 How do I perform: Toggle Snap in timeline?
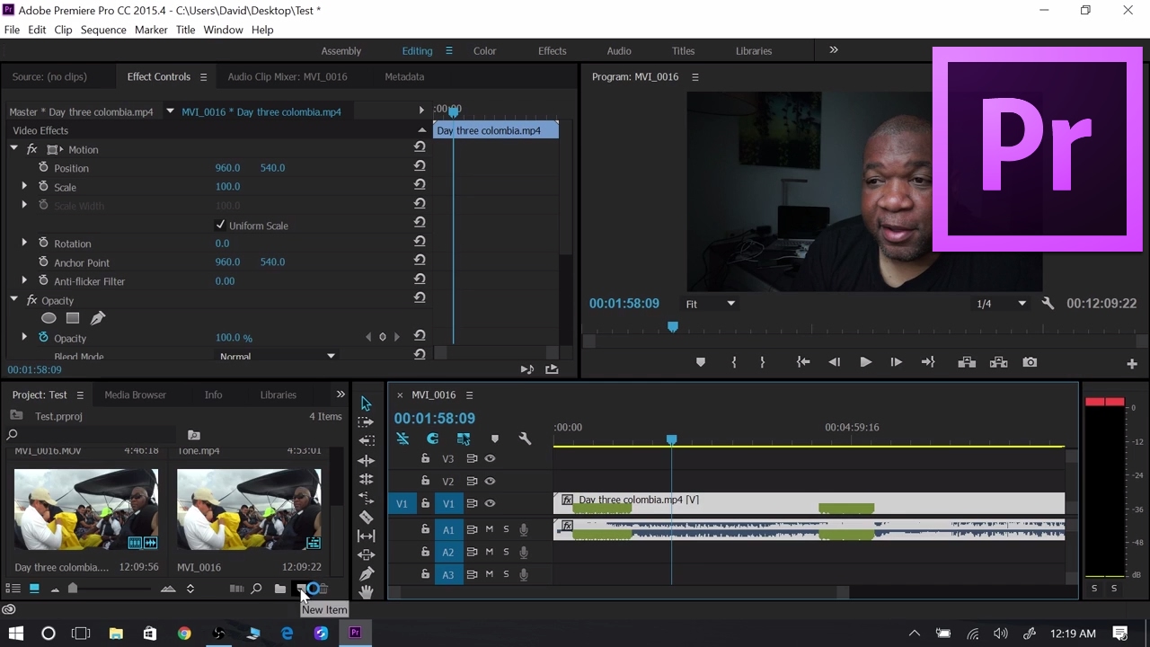[432, 439]
